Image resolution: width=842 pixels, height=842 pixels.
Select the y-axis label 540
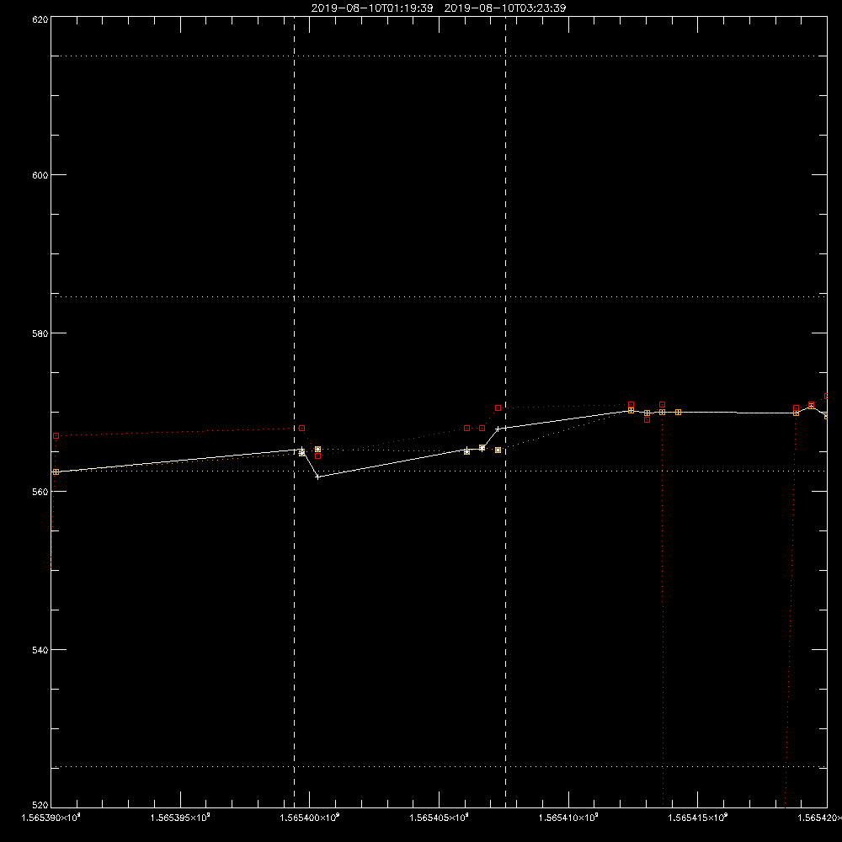40,650
